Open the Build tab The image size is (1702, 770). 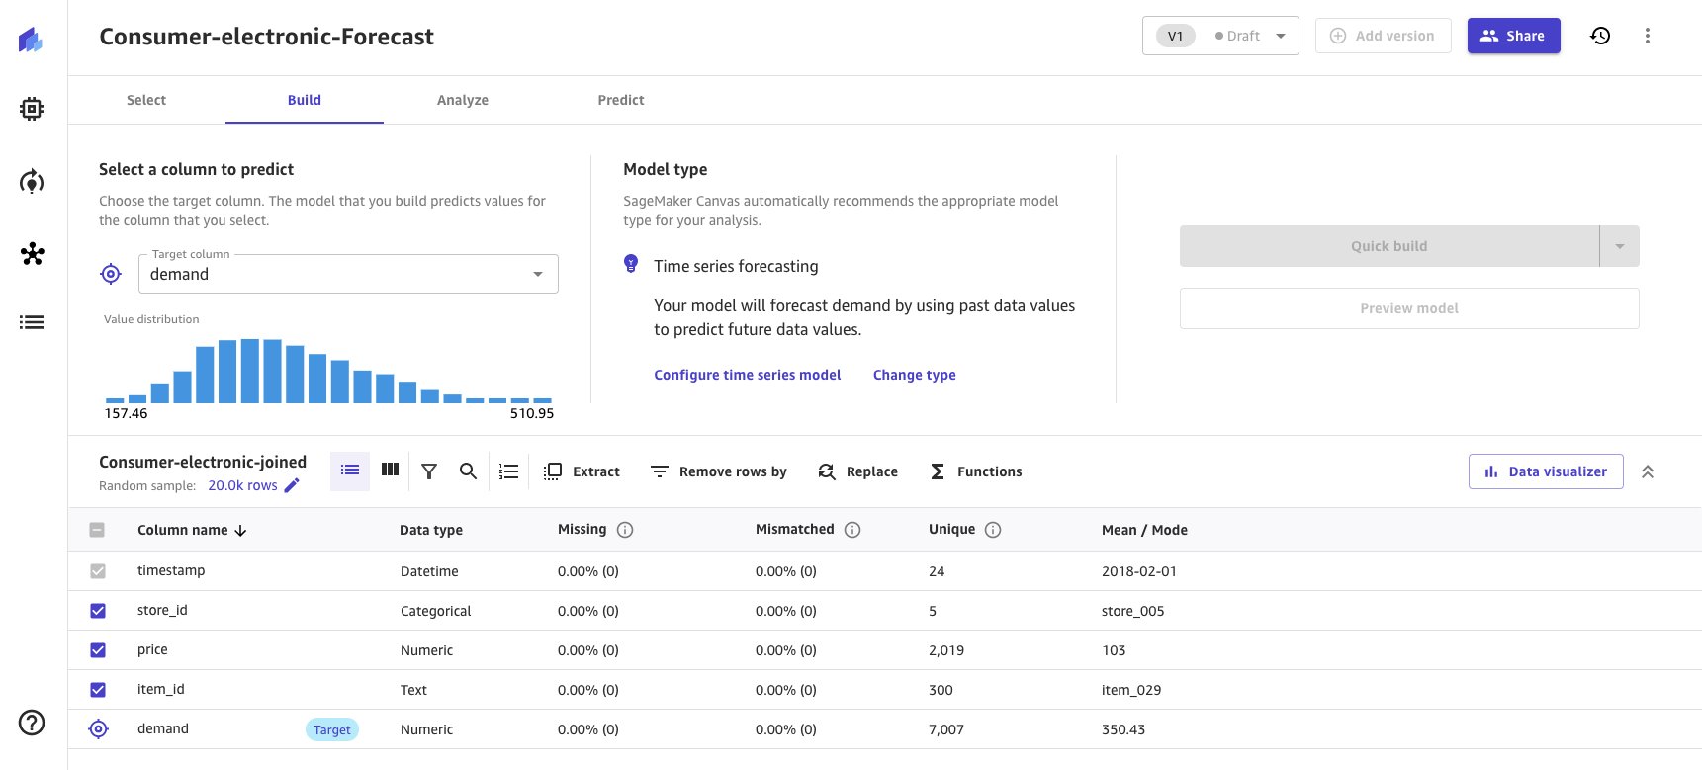(305, 100)
